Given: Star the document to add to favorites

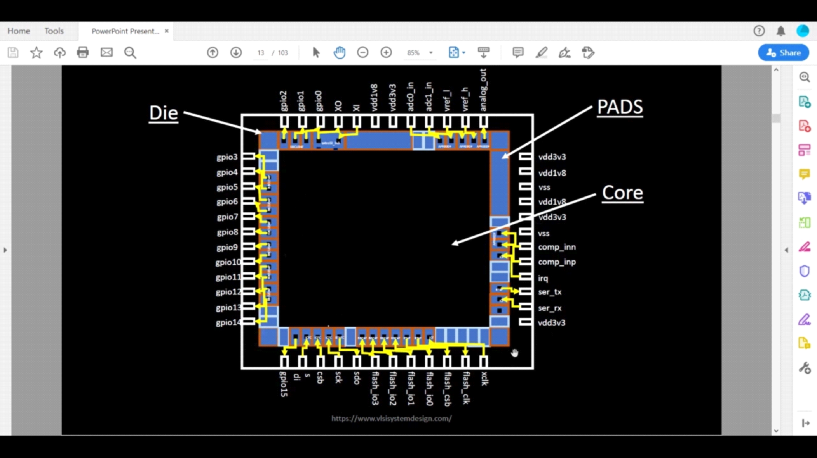Looking at the screenshot, I should pos(36,53).
